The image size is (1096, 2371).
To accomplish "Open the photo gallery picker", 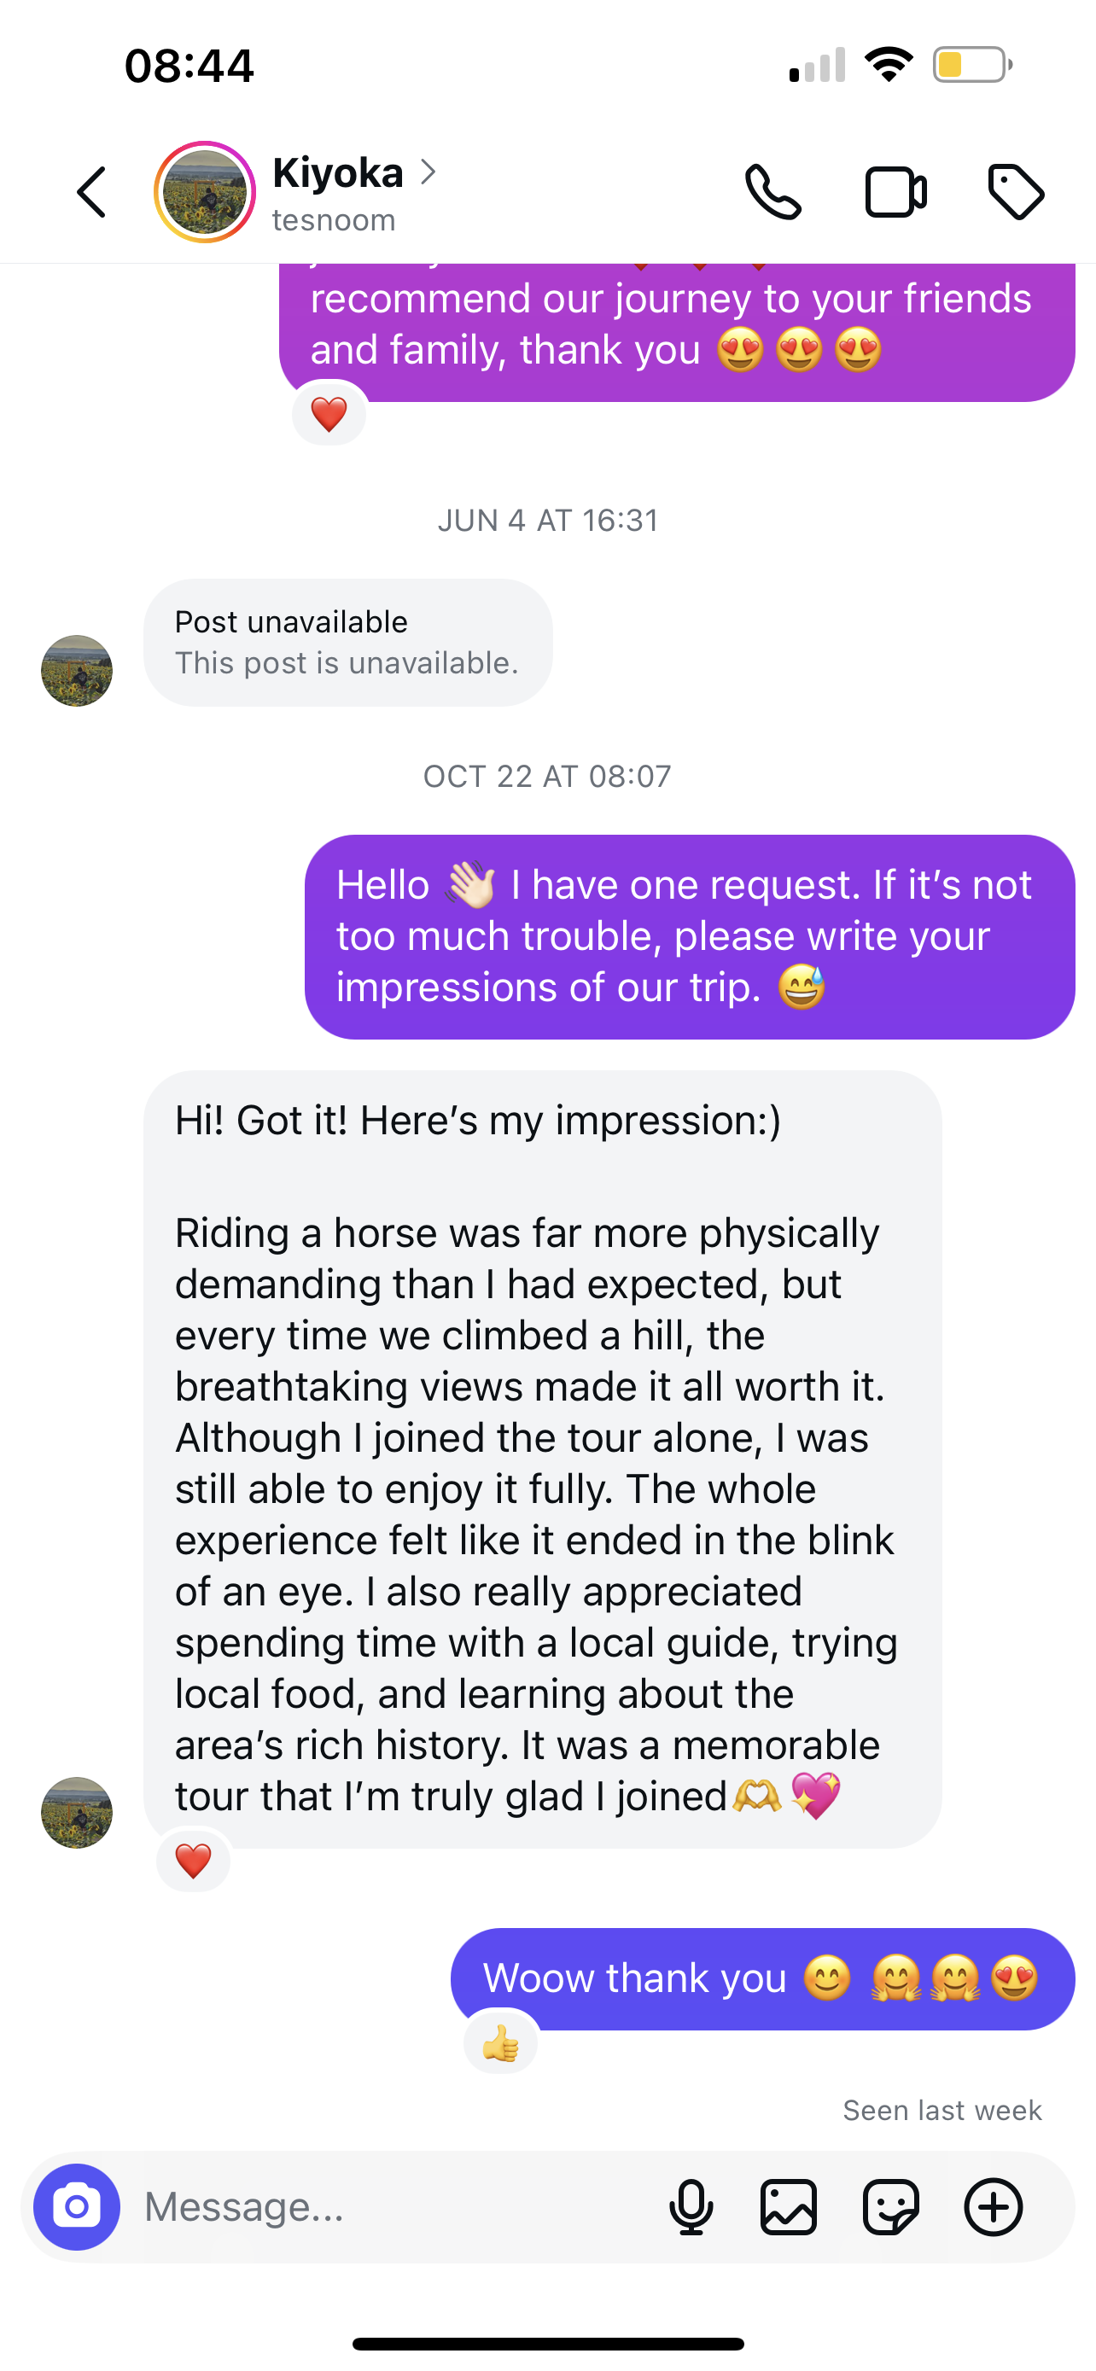I will (x=789, y=2206).
